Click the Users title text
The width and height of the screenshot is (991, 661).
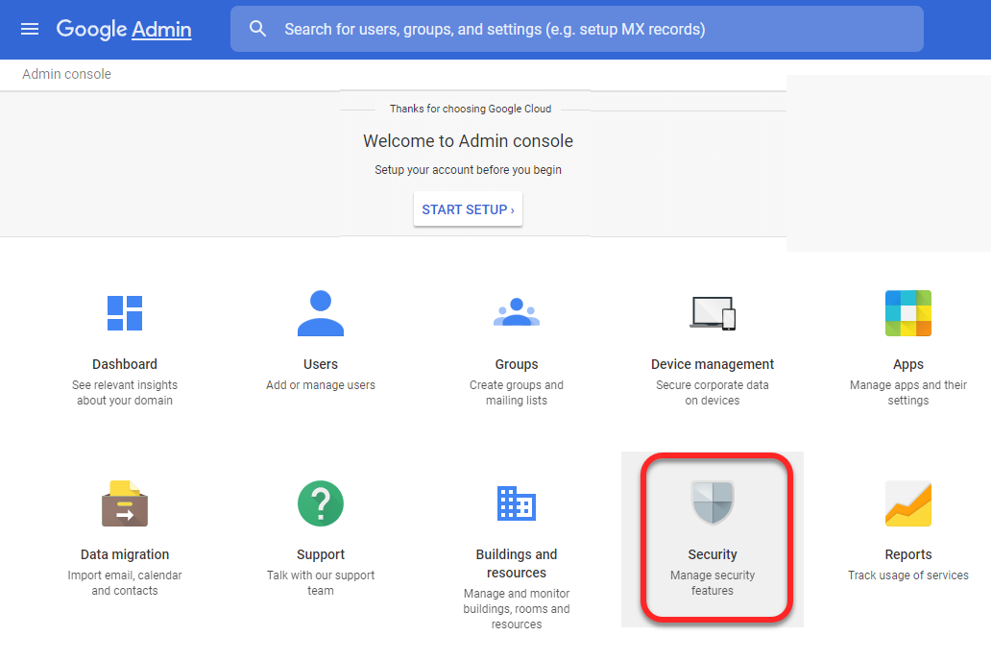pos(321,364)
